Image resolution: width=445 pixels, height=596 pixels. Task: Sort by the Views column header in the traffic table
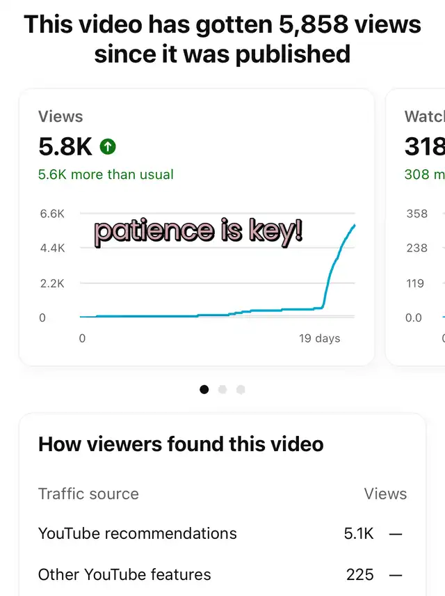pyautogui.click(x=385, y=494)
